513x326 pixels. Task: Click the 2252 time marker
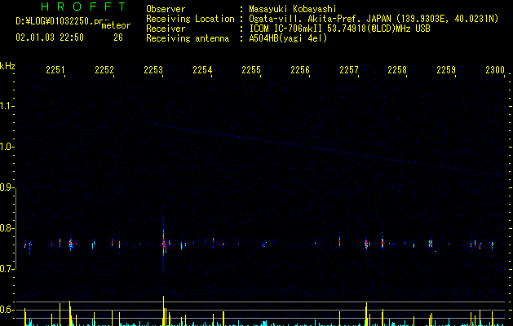[104, 69]
